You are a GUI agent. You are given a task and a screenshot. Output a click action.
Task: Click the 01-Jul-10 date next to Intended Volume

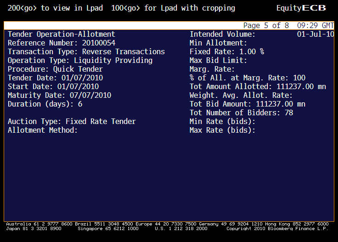pyautogui.click(x=315, y=34)
